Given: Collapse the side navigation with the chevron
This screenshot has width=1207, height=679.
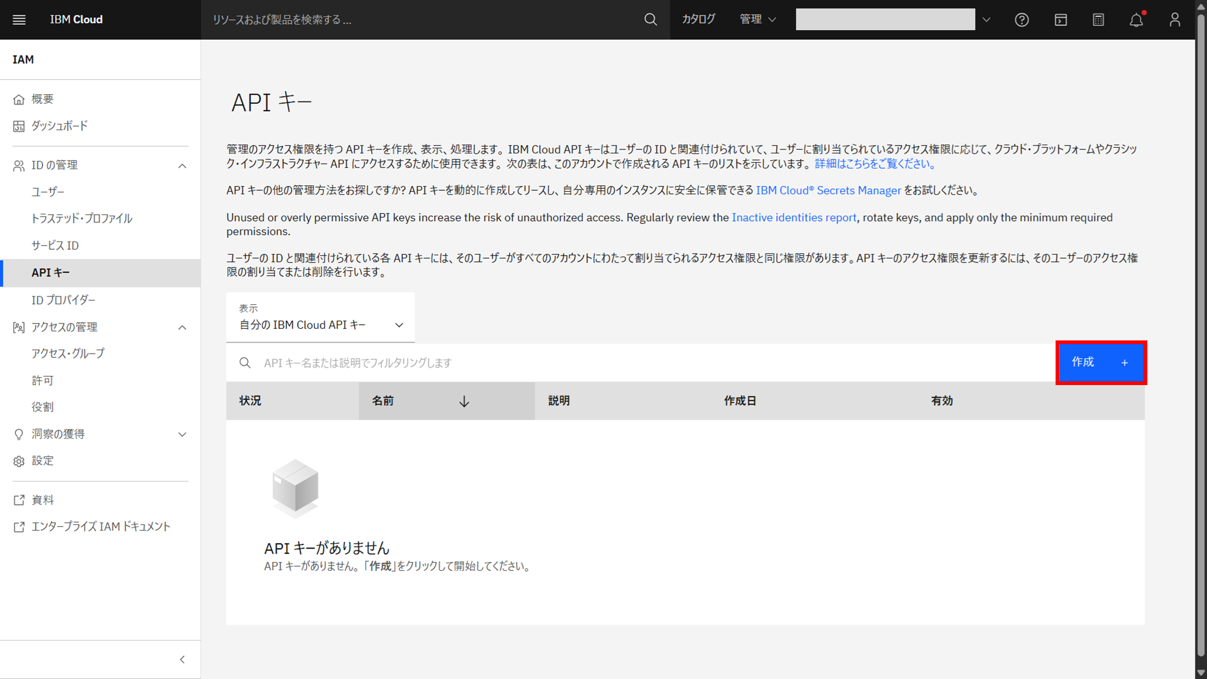Looking at the screenshot, I should coord(182,660).
